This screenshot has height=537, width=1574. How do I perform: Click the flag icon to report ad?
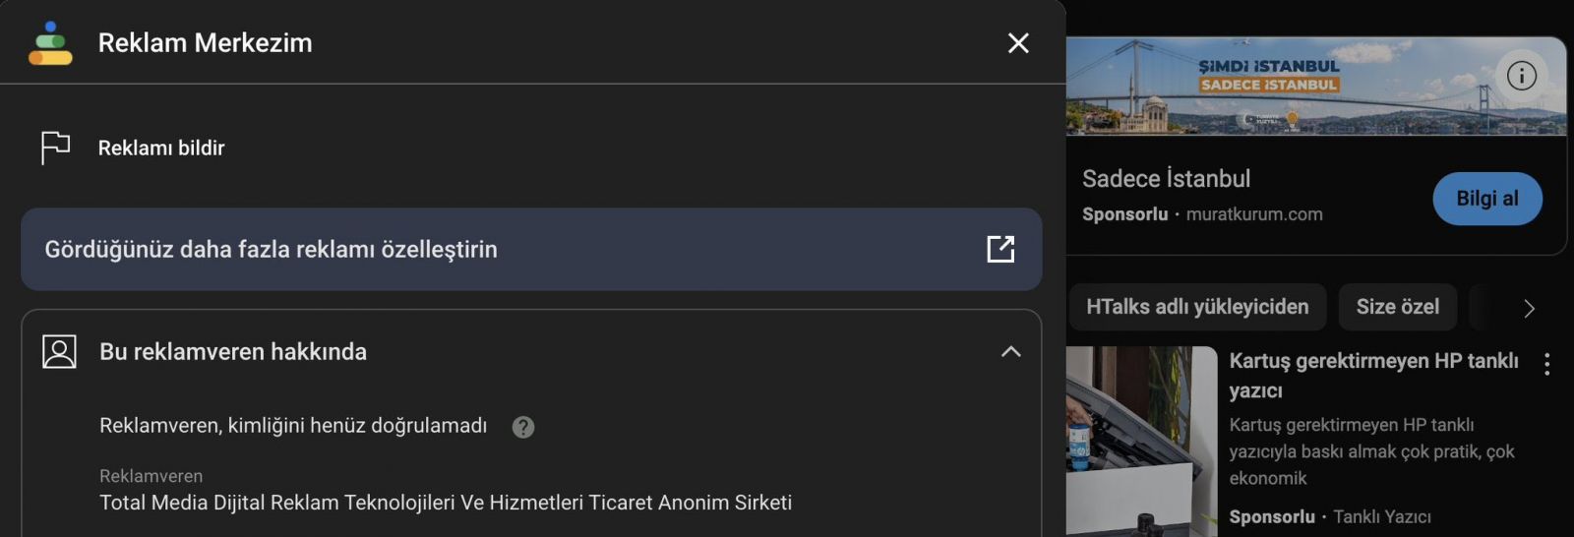[55, 148]
